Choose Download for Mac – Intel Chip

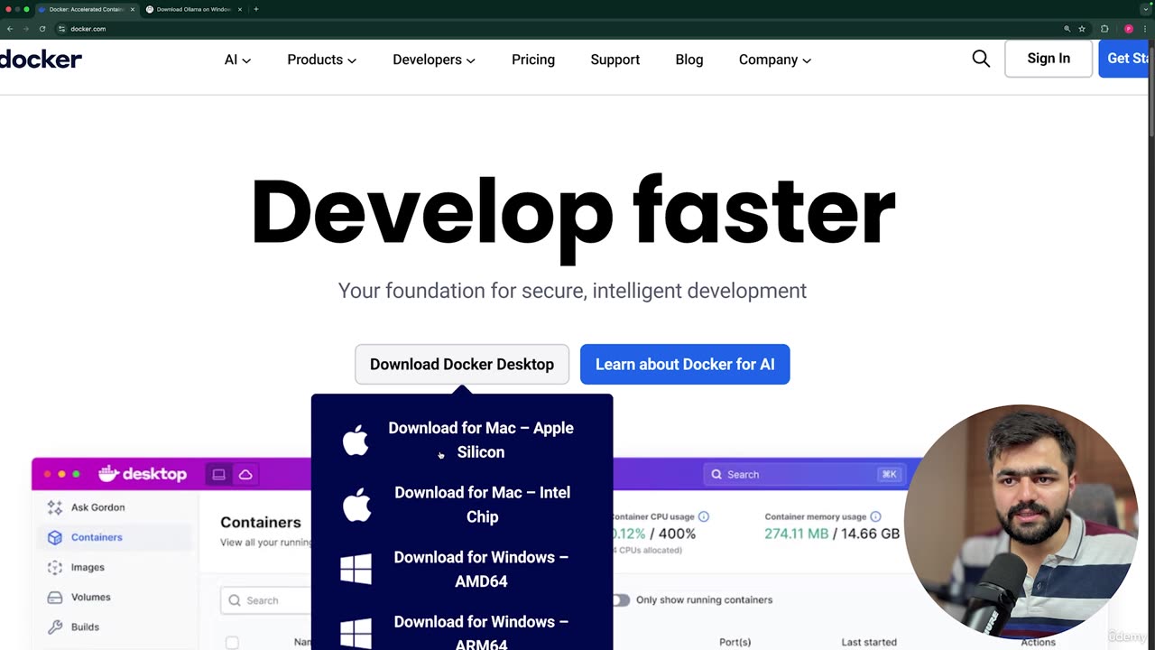point(482,505)
